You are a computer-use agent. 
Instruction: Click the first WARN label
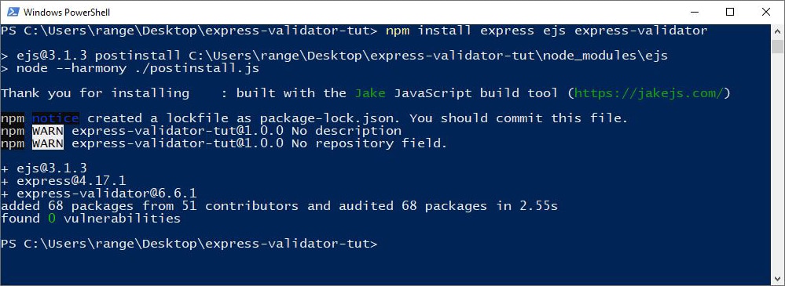pyautogui.click(x=48, y=132)
